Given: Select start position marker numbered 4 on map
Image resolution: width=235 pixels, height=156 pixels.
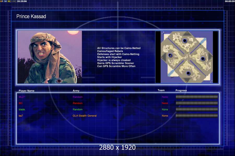Looking at the screenshot, I should pyautogui.click(x=170, y=55).
